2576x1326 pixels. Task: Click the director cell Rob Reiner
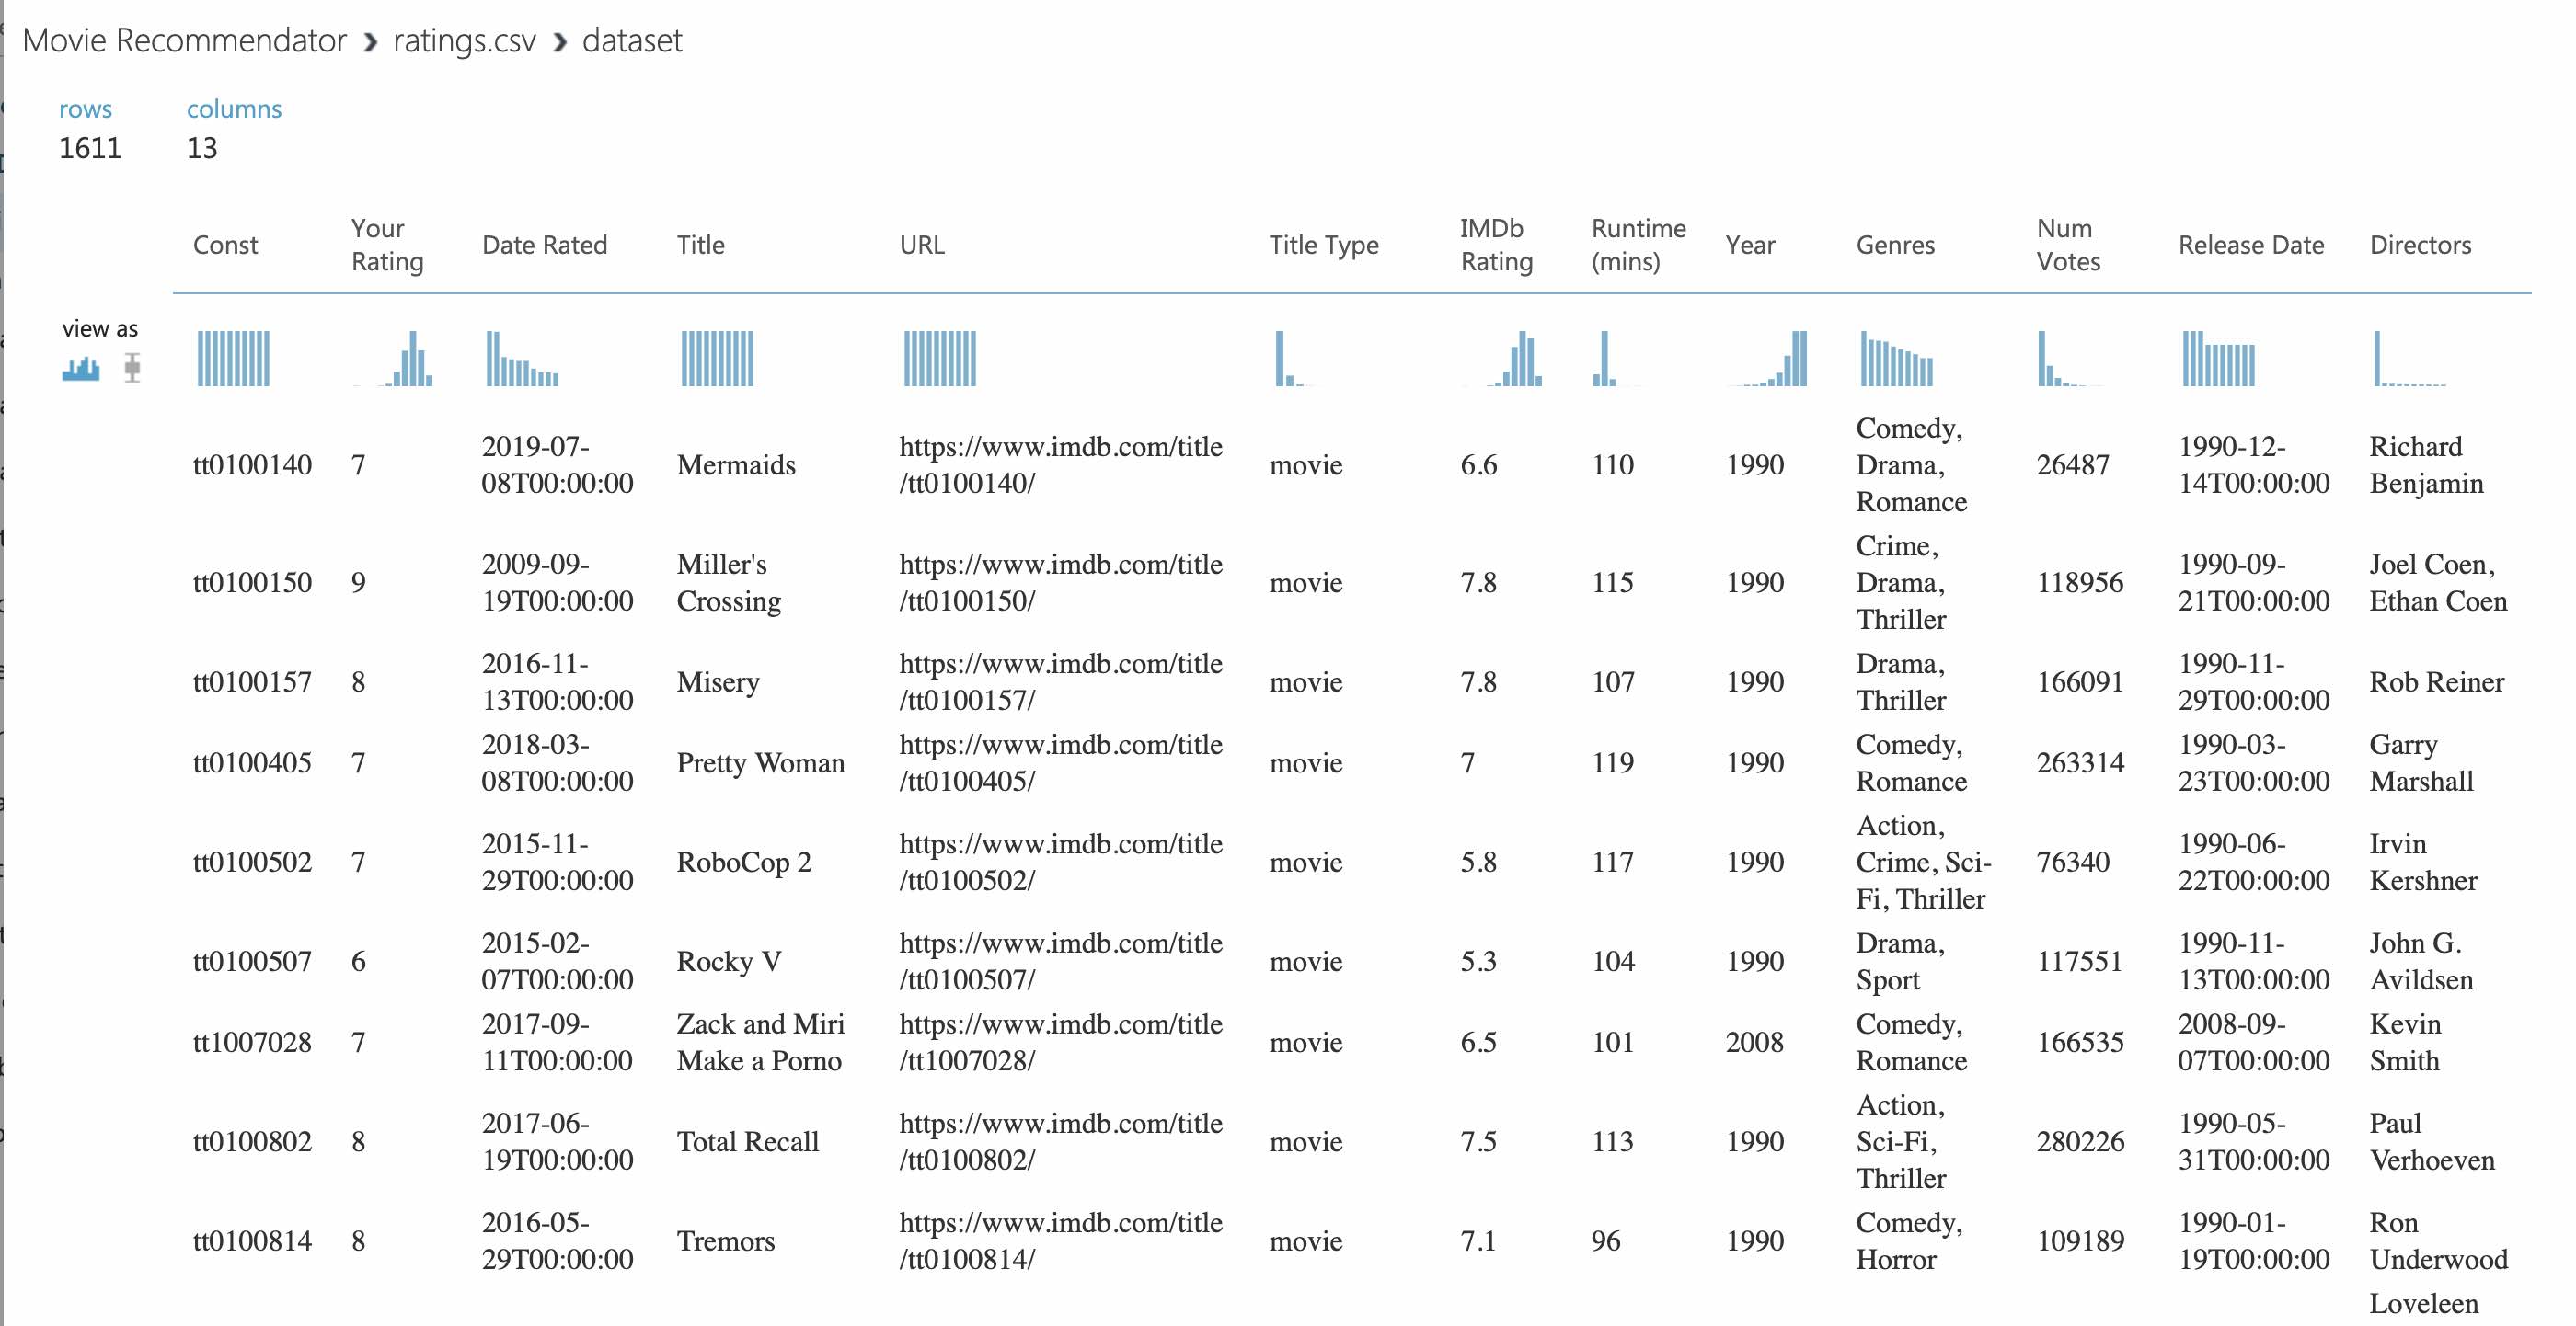tap(2437, 681)
